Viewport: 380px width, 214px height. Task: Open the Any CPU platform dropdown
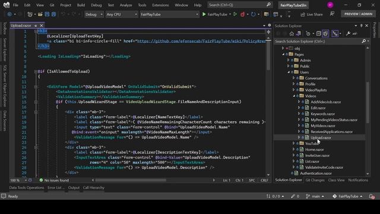[122, 14]
